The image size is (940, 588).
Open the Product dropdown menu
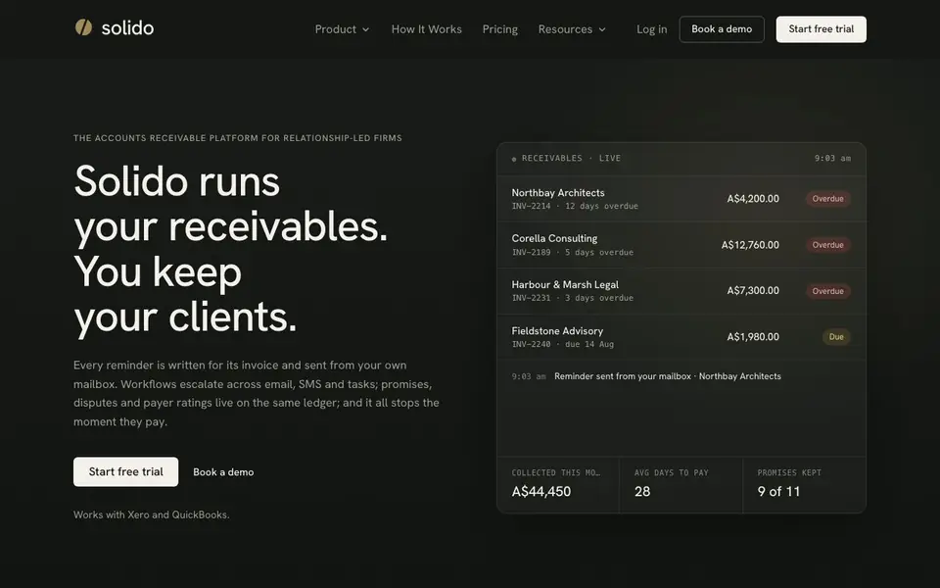343,29
